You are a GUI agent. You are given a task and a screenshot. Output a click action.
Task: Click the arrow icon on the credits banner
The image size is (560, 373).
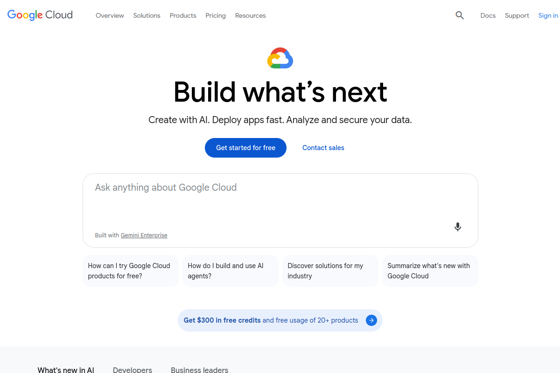371,320
